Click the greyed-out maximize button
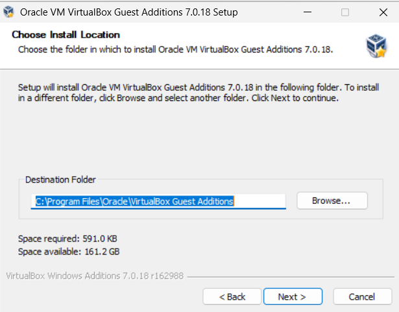This screenshot has width=399, height=312. coord(345,12)
